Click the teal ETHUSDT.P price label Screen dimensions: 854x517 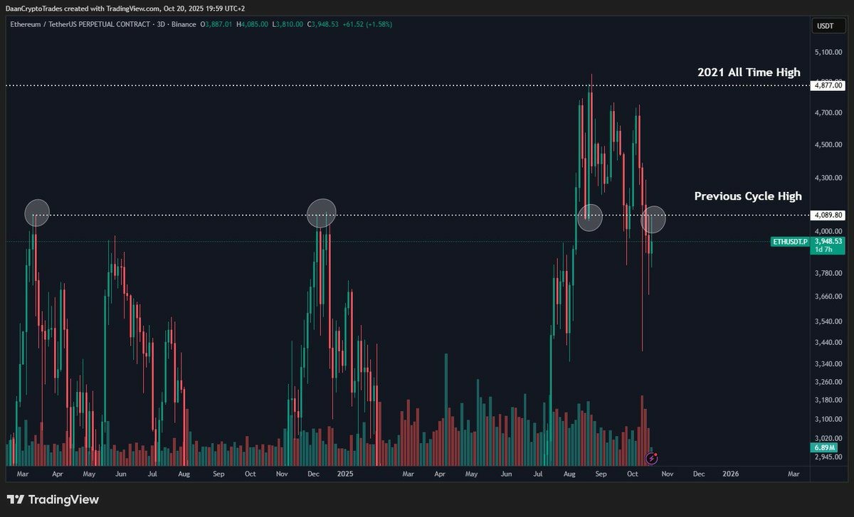pyautogui.click(x=789, y=242)
